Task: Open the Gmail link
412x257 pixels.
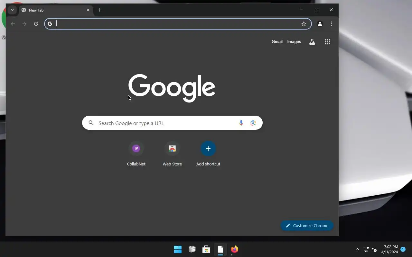Action: point(277,41)
